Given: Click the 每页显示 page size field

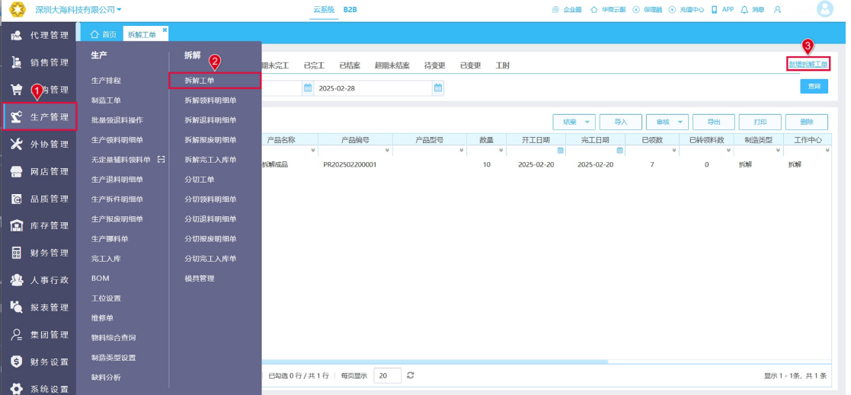Looking at the screenshot, I should 387,375.
